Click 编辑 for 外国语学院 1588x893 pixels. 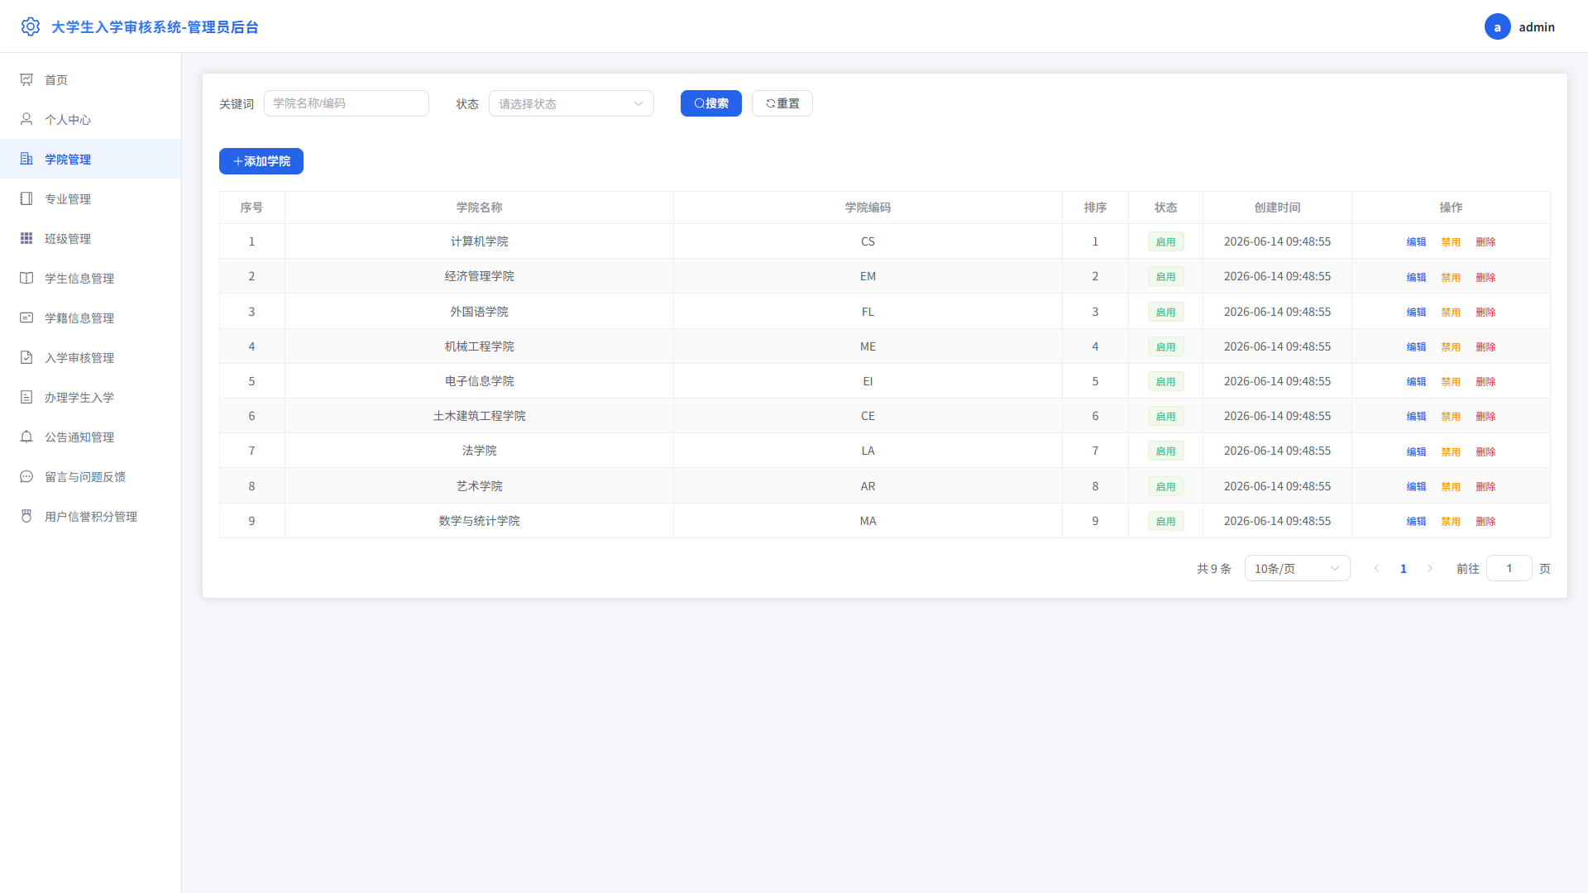(x=1416, y=313)
